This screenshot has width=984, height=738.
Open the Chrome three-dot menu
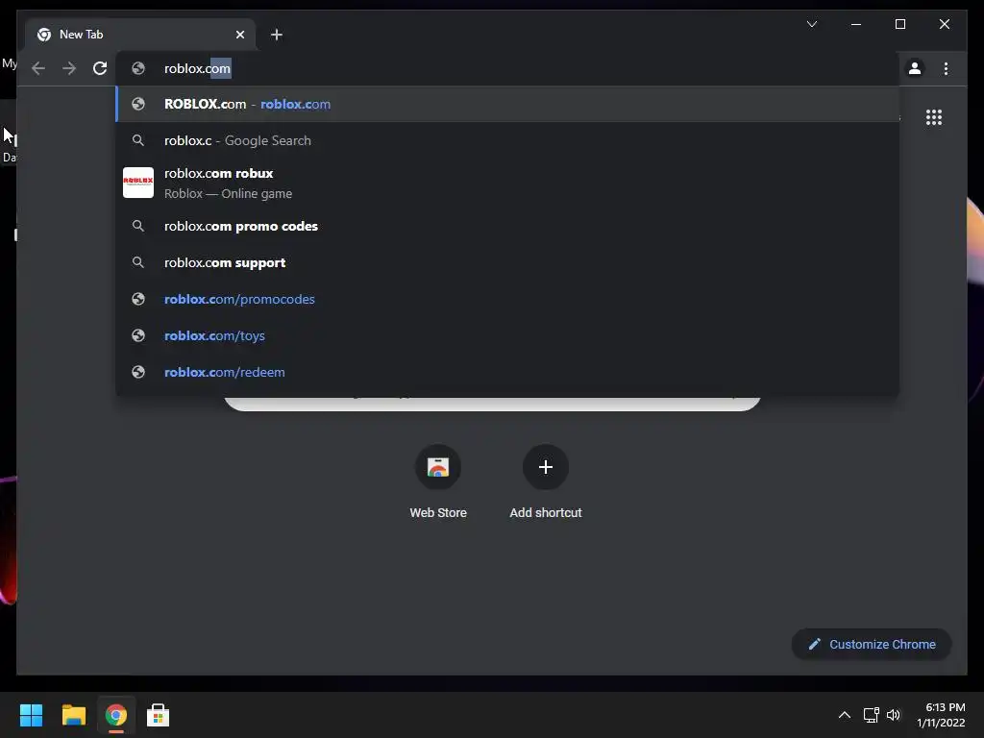click(x=946, y=68)
